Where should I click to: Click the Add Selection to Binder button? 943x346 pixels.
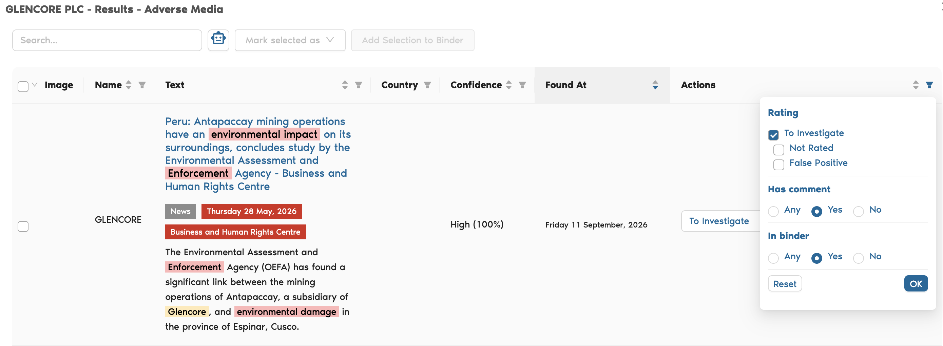pos(412,40)
